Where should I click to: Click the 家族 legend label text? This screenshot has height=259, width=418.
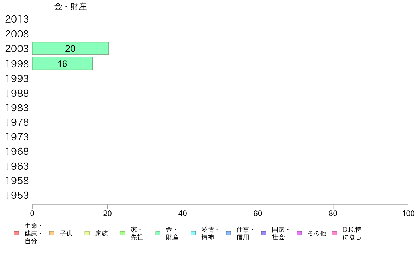click(x=102, y=233)
